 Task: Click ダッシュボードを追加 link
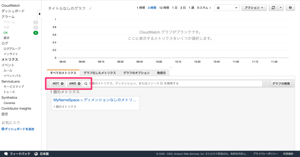[19, 129]
